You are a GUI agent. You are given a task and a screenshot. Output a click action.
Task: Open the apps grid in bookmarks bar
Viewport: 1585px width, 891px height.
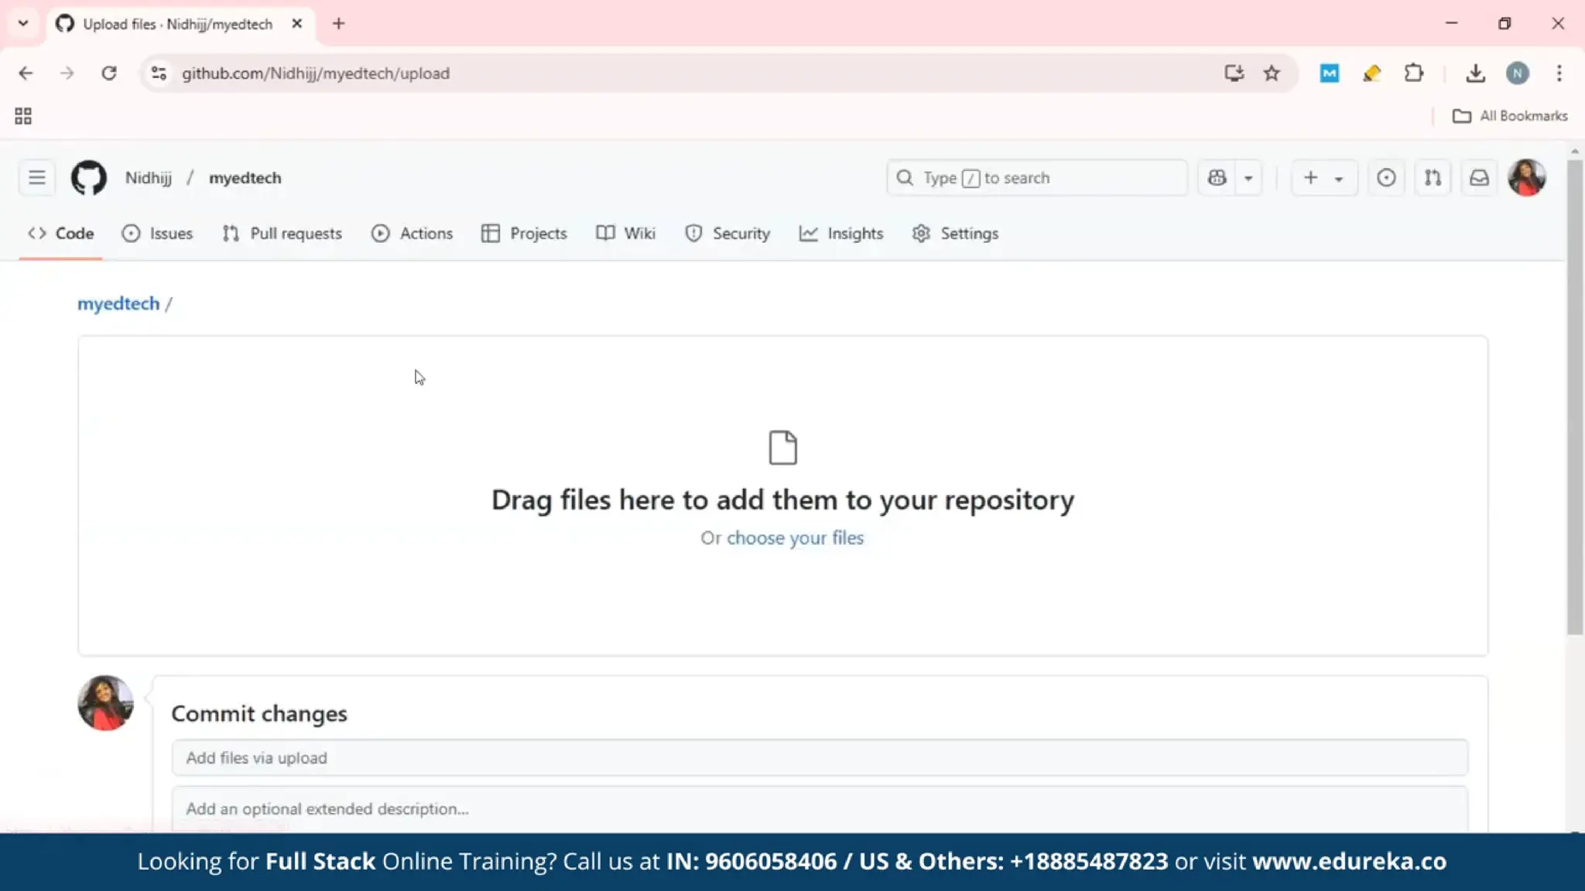[x=23, y=116]
